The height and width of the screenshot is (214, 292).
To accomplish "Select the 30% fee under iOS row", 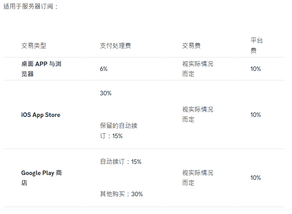I will click(x=106, y=93).
